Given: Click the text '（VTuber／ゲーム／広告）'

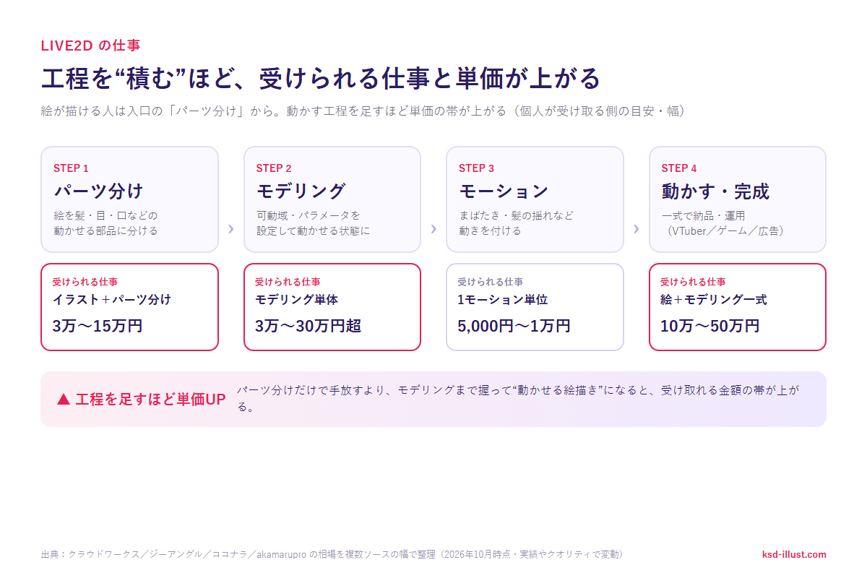Looking at the screenshot, I should point(725,231).
